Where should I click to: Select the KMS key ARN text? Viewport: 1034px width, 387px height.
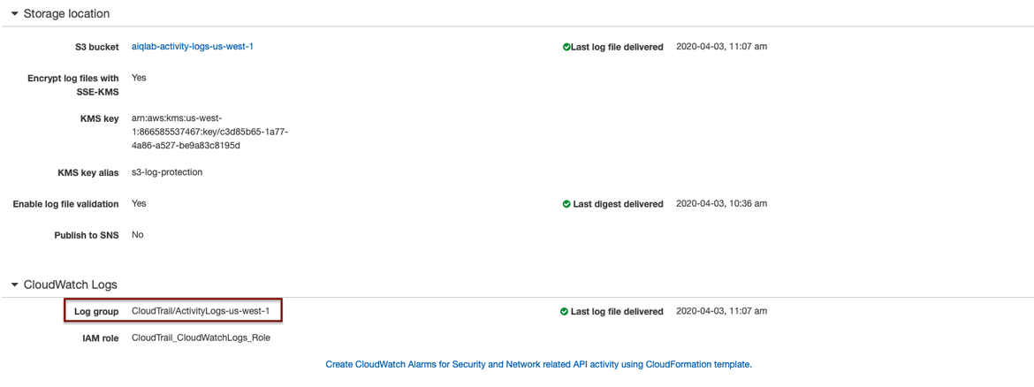tap(209, 132)
